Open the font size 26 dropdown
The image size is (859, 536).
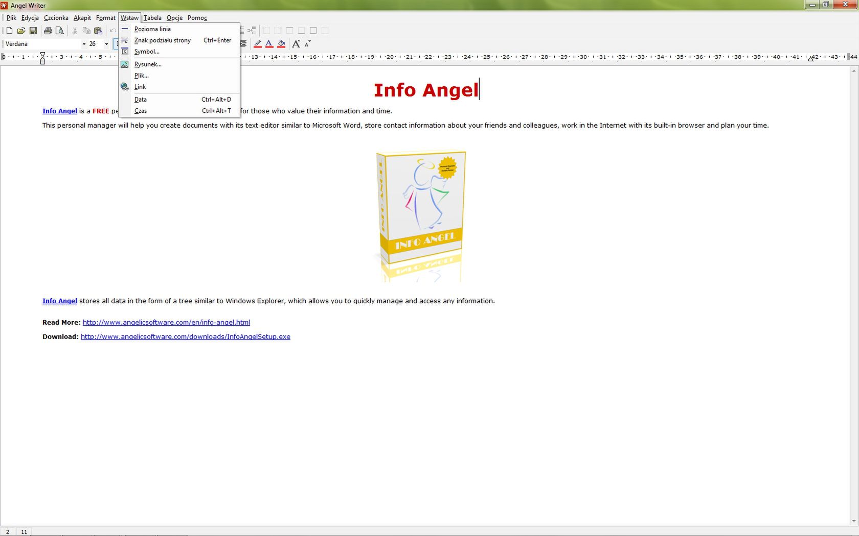pyautogui.click(x=106, y=44)
